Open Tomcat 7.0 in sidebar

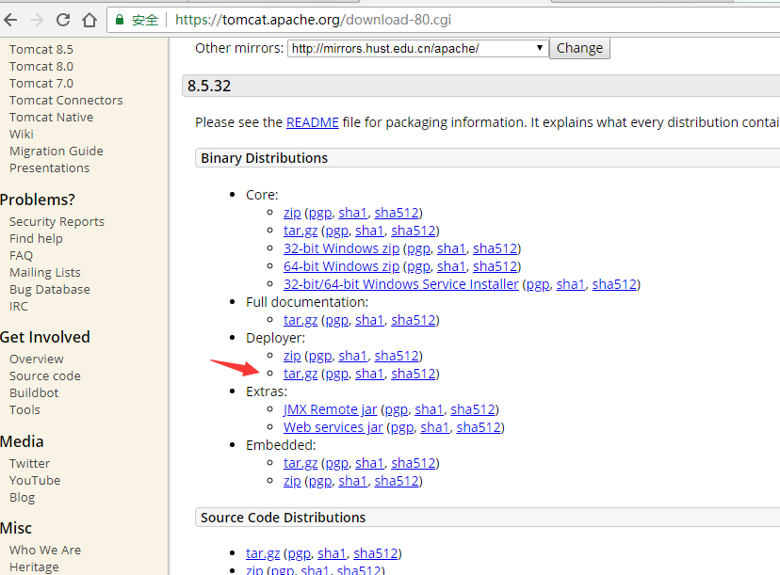[41, 84]
